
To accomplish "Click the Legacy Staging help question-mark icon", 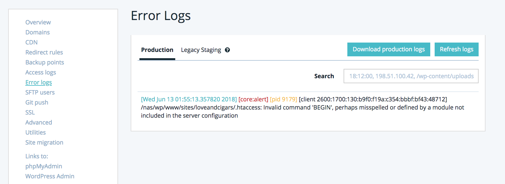I will click(x=227, y=50).
